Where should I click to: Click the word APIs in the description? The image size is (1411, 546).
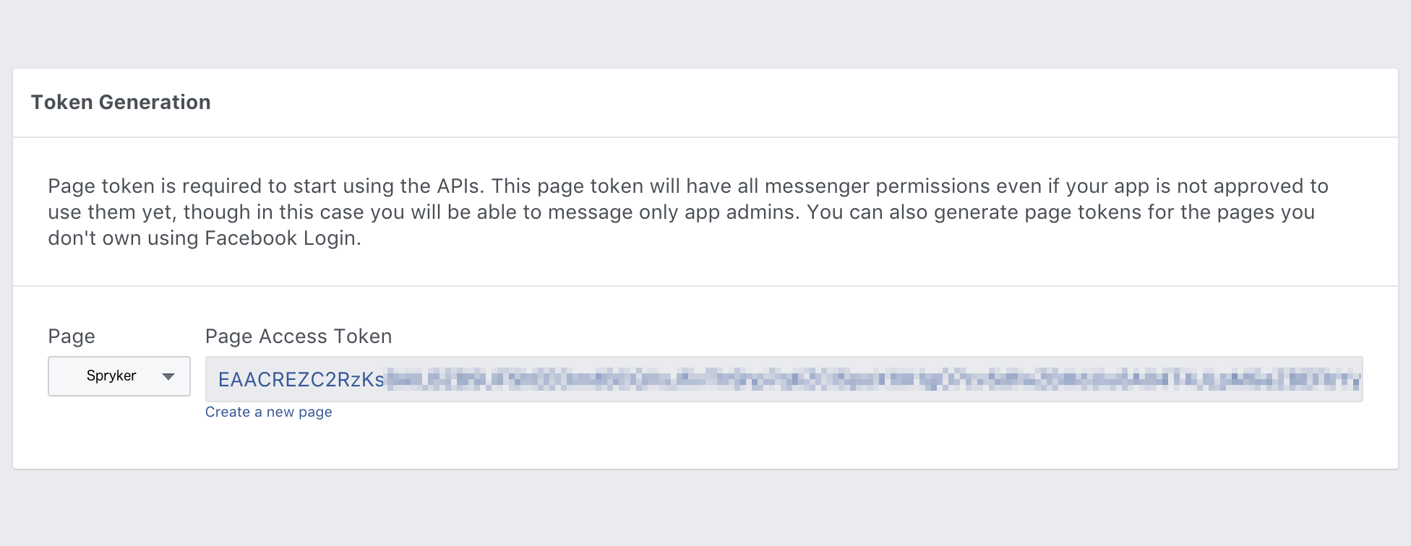coord(458,186)
